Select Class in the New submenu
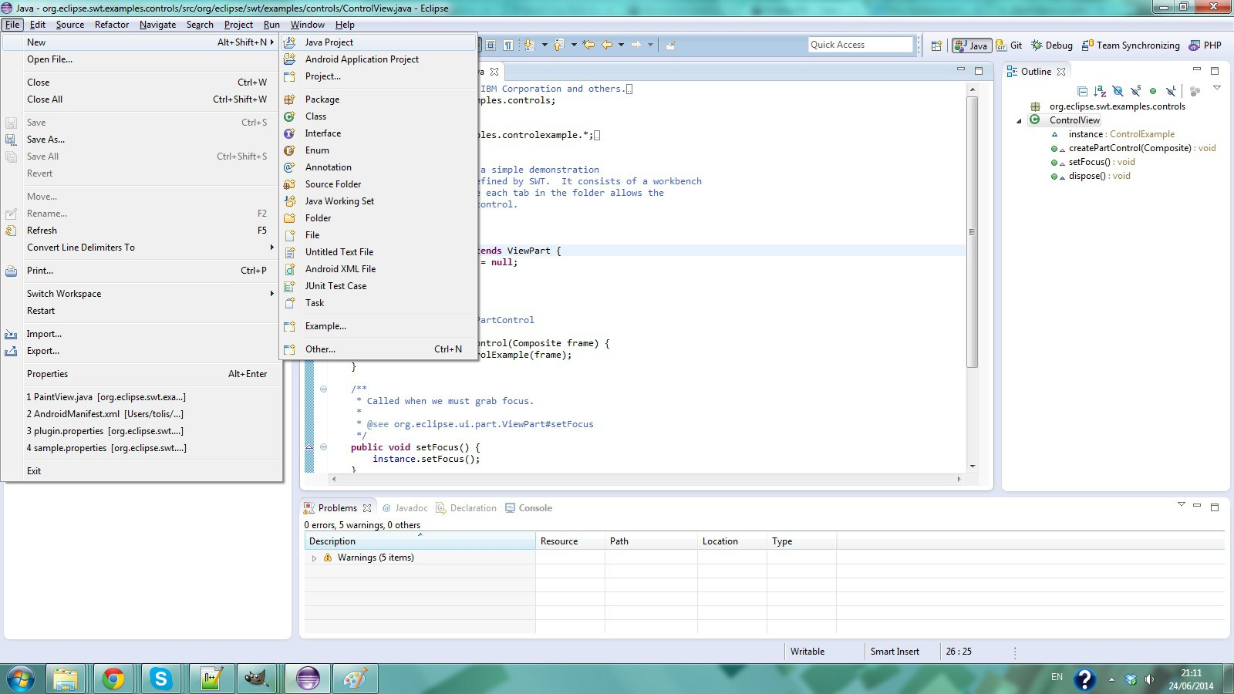Image resolution: width=1234 pixels, height=694 pixels. [x=378, y=116]
